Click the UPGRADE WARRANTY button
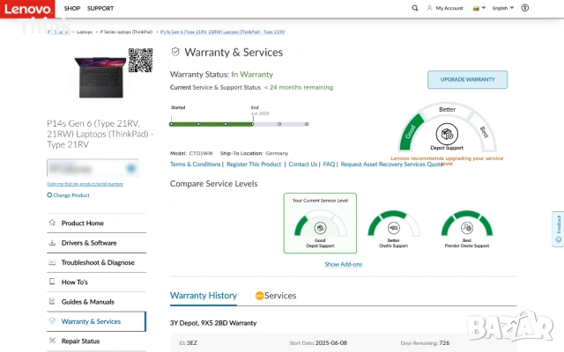Viewport: 564px width, 352px height. pyautogui.click(x=467, y=80)
